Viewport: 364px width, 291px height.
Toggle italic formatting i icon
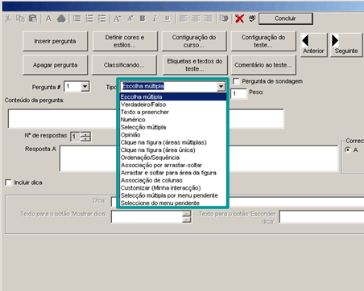pos(155,18)
